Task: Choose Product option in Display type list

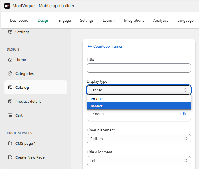Action: [x=139, y=99]
